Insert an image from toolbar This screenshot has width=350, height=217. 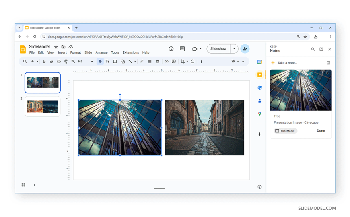point(115,62)
